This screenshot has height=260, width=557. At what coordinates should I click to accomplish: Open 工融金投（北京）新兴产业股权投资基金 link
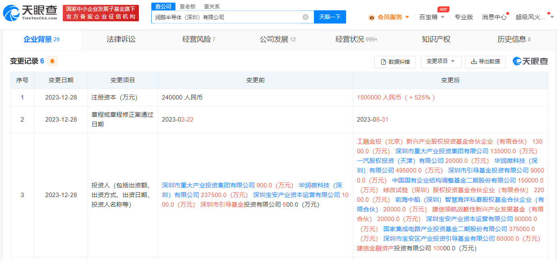point(442,142)
